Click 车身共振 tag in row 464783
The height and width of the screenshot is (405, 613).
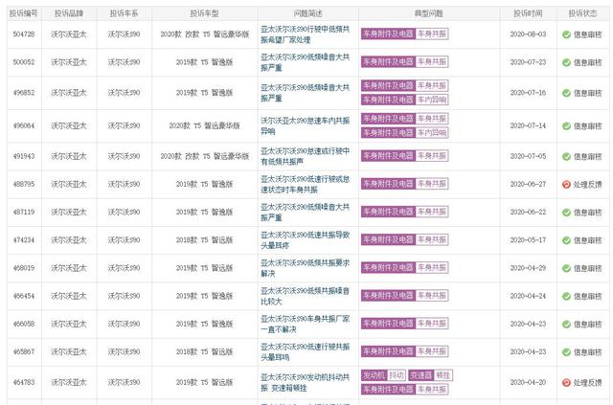(432, 390)
